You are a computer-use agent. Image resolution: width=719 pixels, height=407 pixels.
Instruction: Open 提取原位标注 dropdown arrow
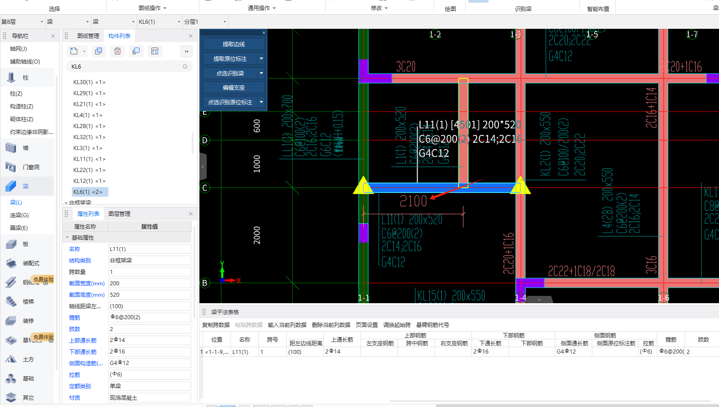[x=261, y=59]
